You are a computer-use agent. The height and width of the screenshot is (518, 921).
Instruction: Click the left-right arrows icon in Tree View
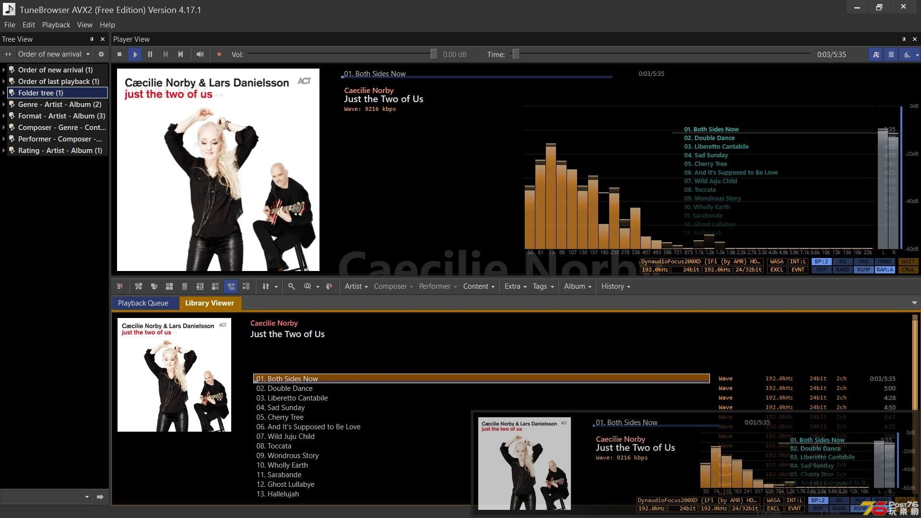(x=8, y=54)
